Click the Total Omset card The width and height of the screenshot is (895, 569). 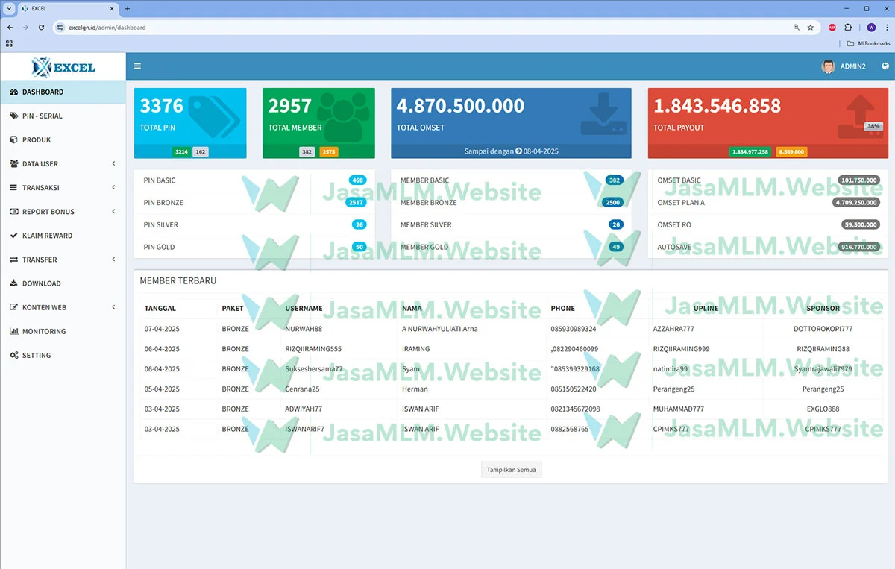click(x=511, y=123)
